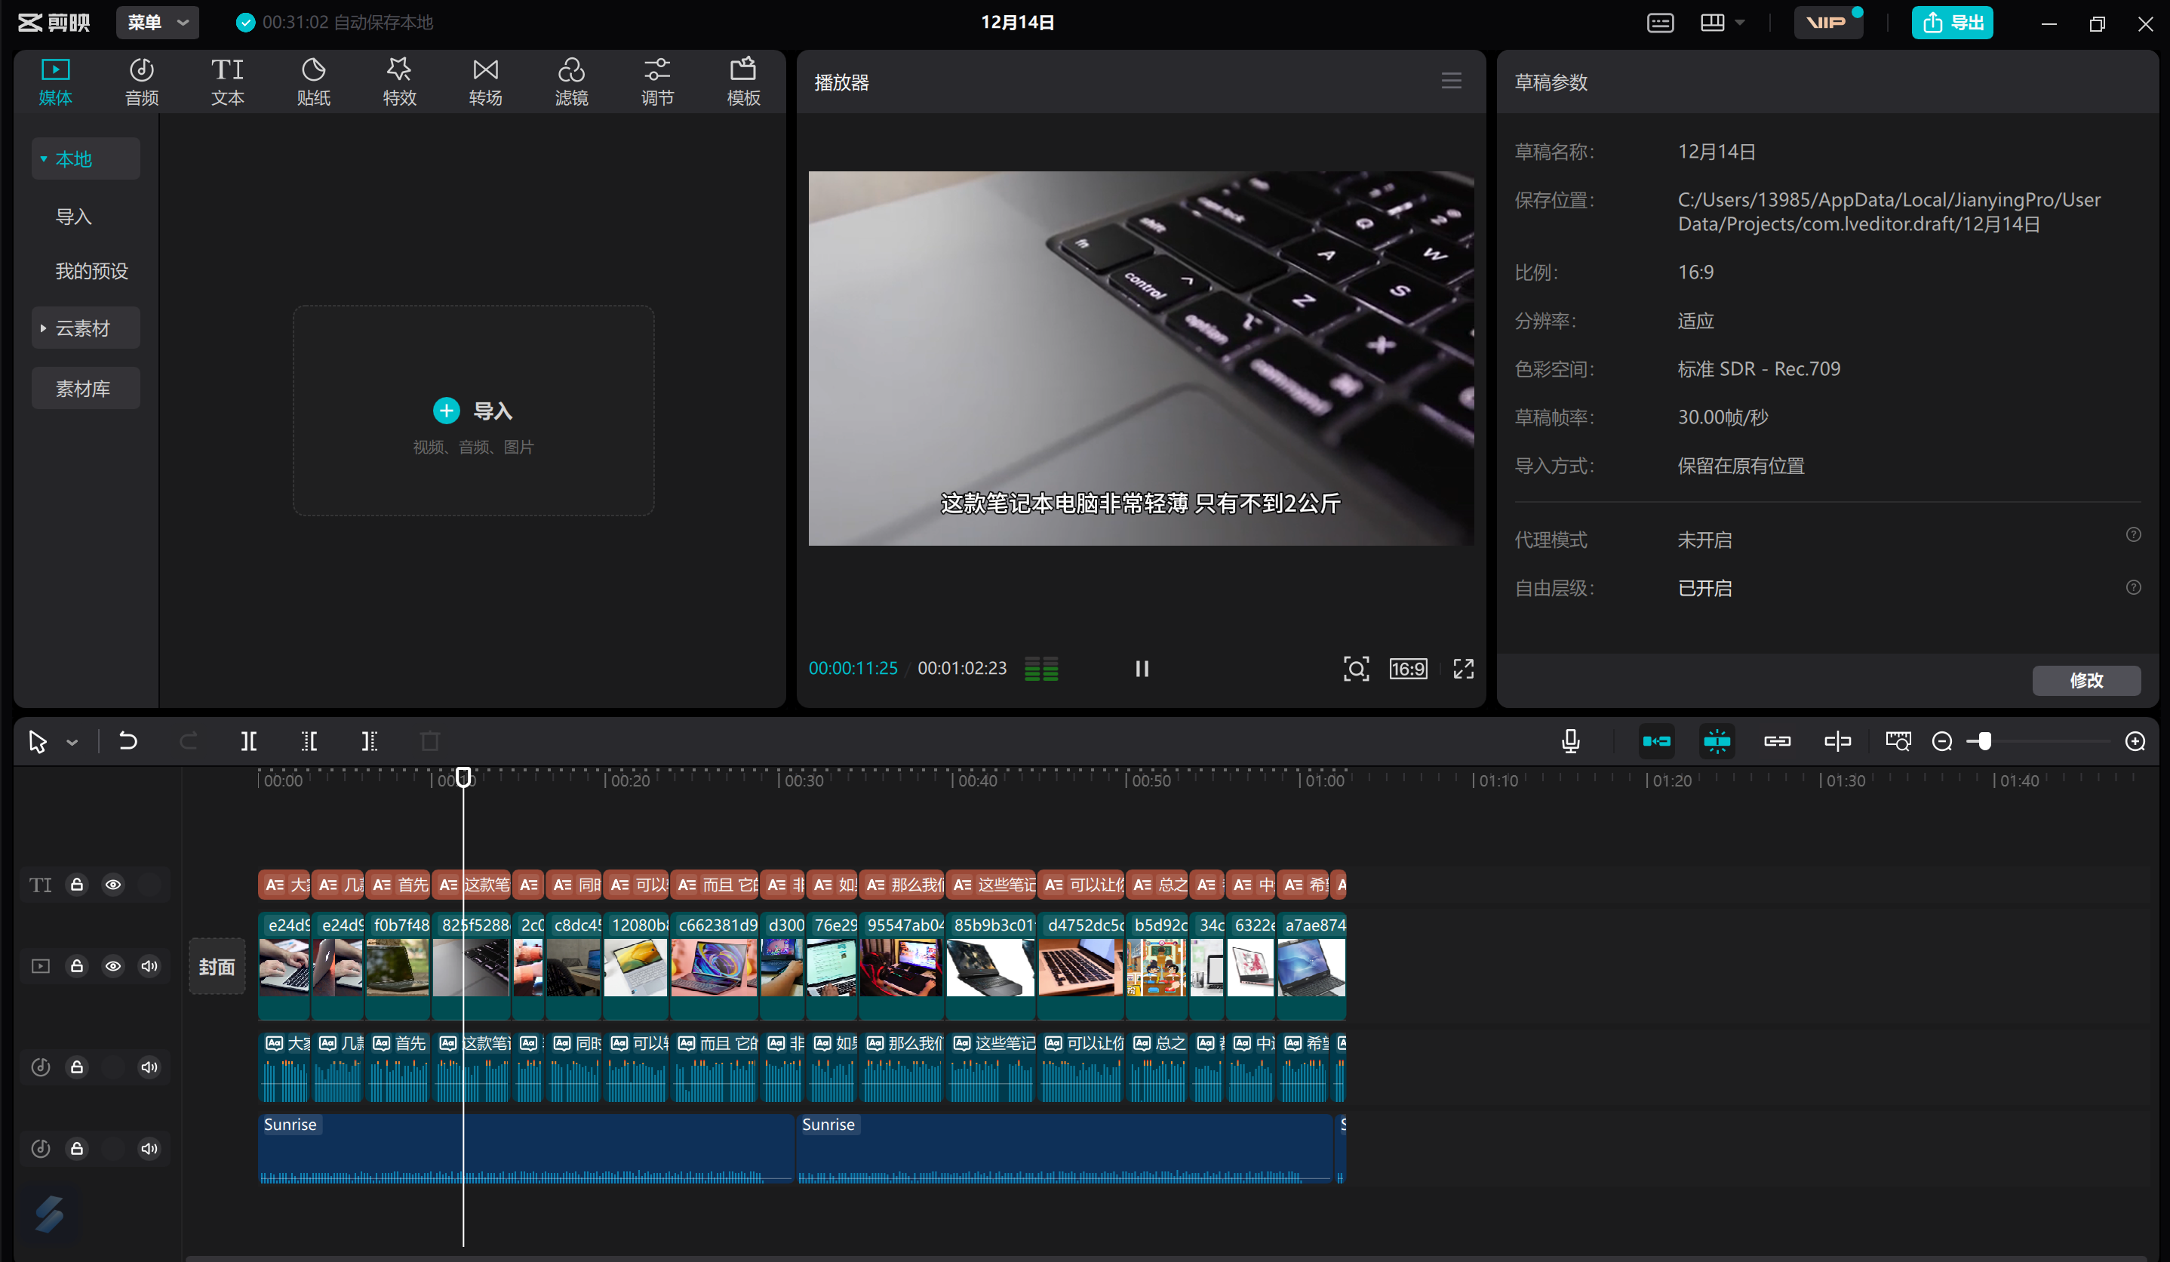Toggle the player zoom-focus icon
The width and height of the screenshot is (2170, 1262).
(1357, 669)
